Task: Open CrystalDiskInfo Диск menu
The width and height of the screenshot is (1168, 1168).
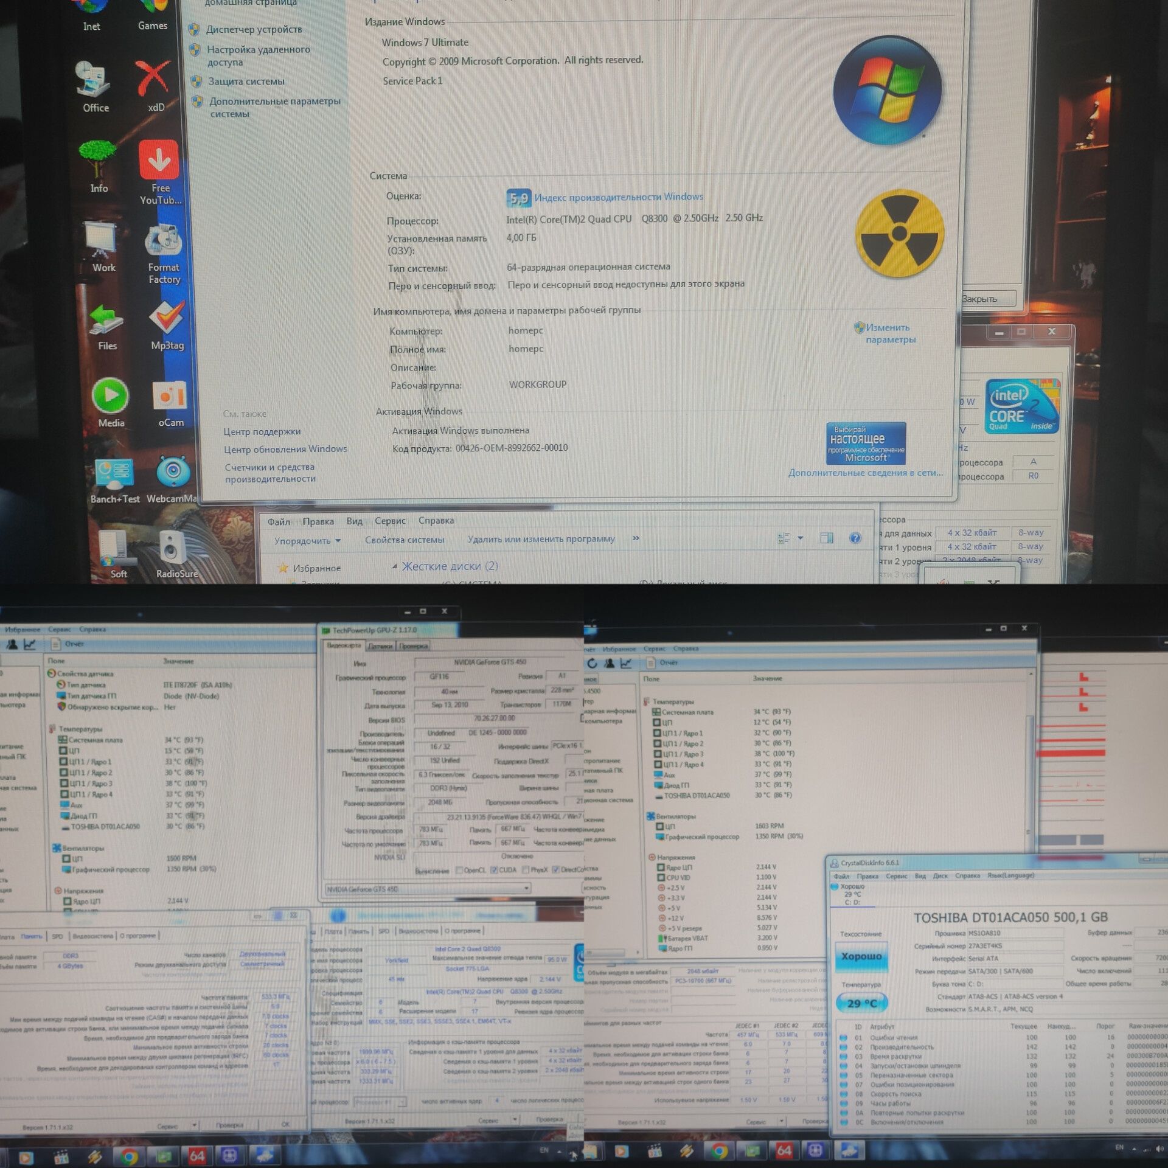Action: tap(940, 876)
